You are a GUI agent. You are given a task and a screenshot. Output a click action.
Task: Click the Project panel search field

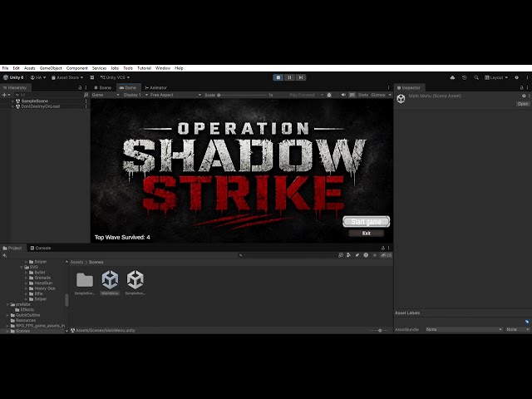[x=288, y=255]
